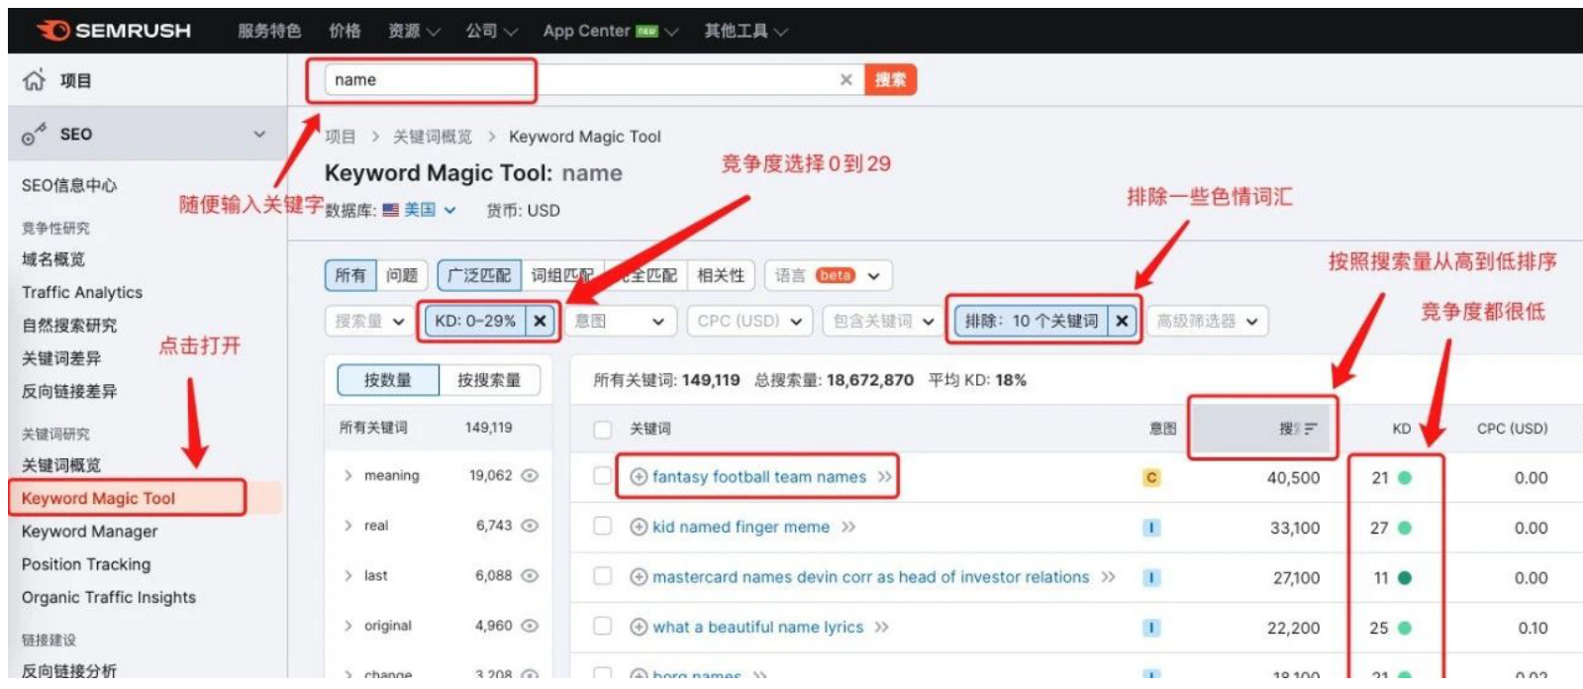Add fantasy football team names keyword via plus icon
Screen dimensions: 1583x689
pyautogui.click(x=639, y=477)
